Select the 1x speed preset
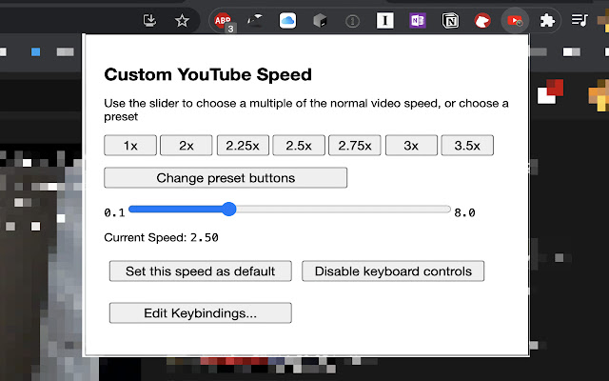The image size is (609, 381). pos(130,146)
